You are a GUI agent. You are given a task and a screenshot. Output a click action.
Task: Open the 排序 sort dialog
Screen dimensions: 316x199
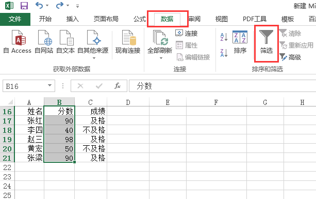[240, 42]
